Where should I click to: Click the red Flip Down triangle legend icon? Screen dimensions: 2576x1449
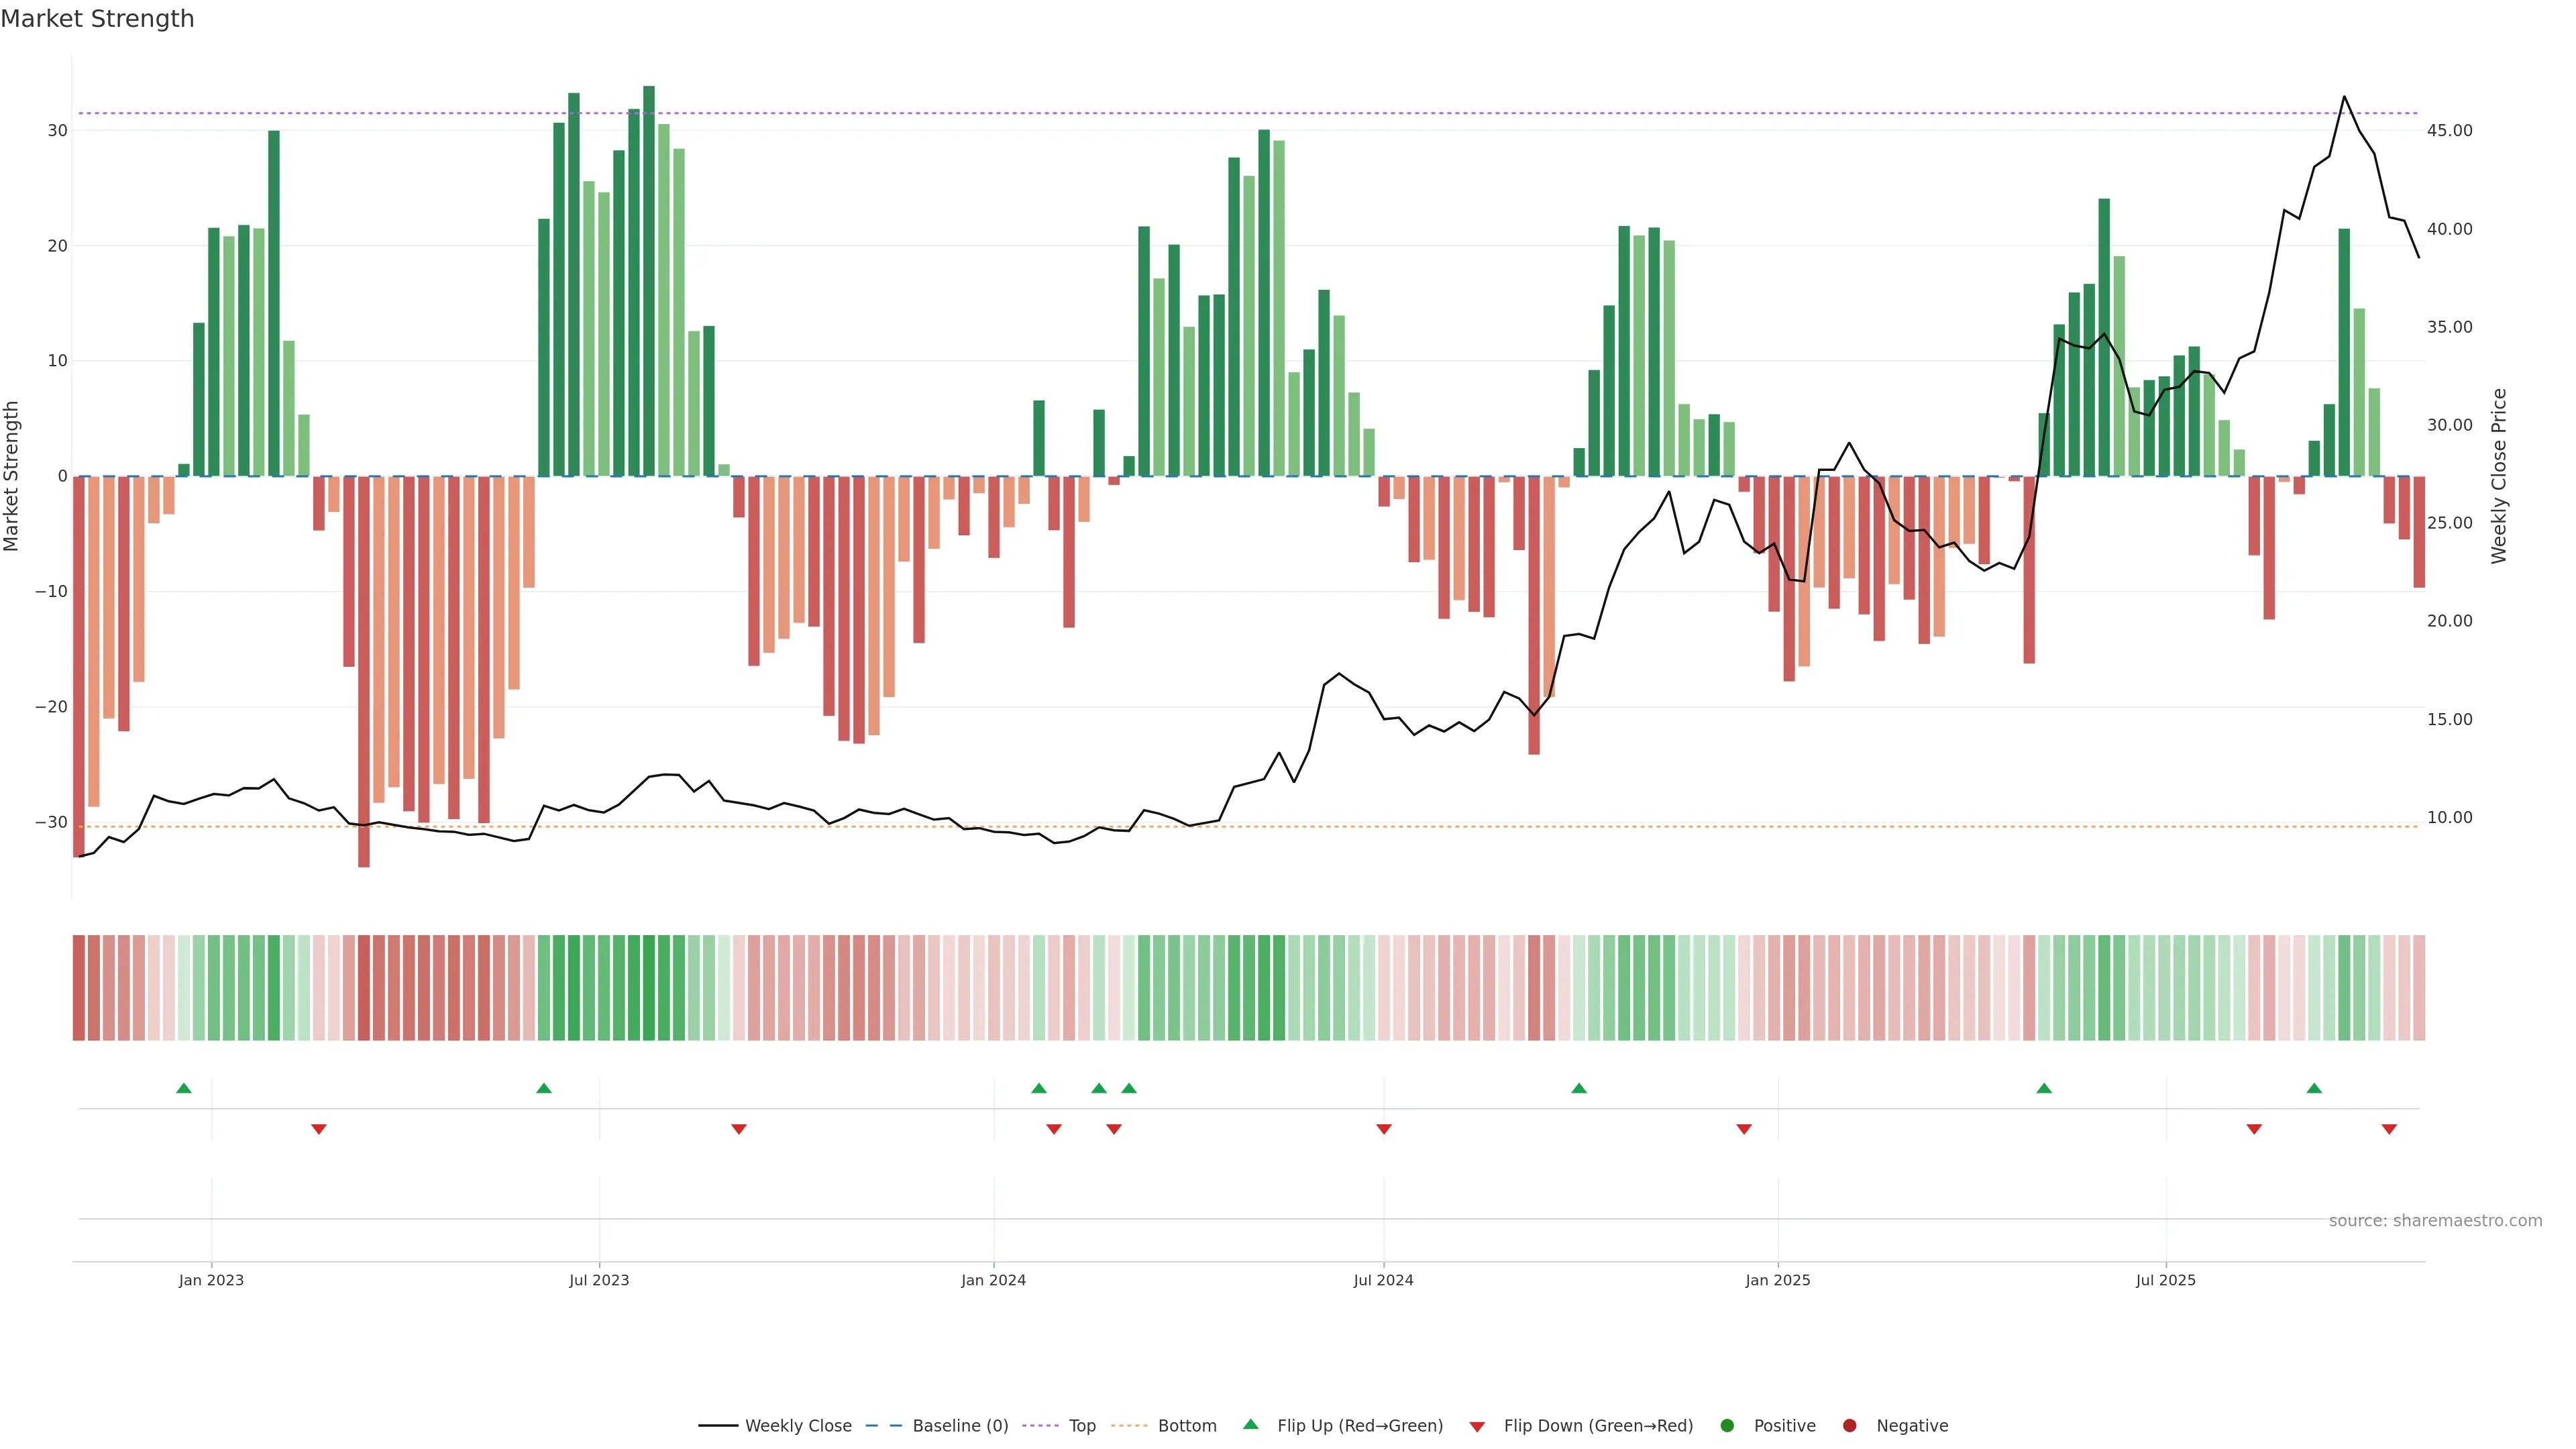coord(1477,1426)
